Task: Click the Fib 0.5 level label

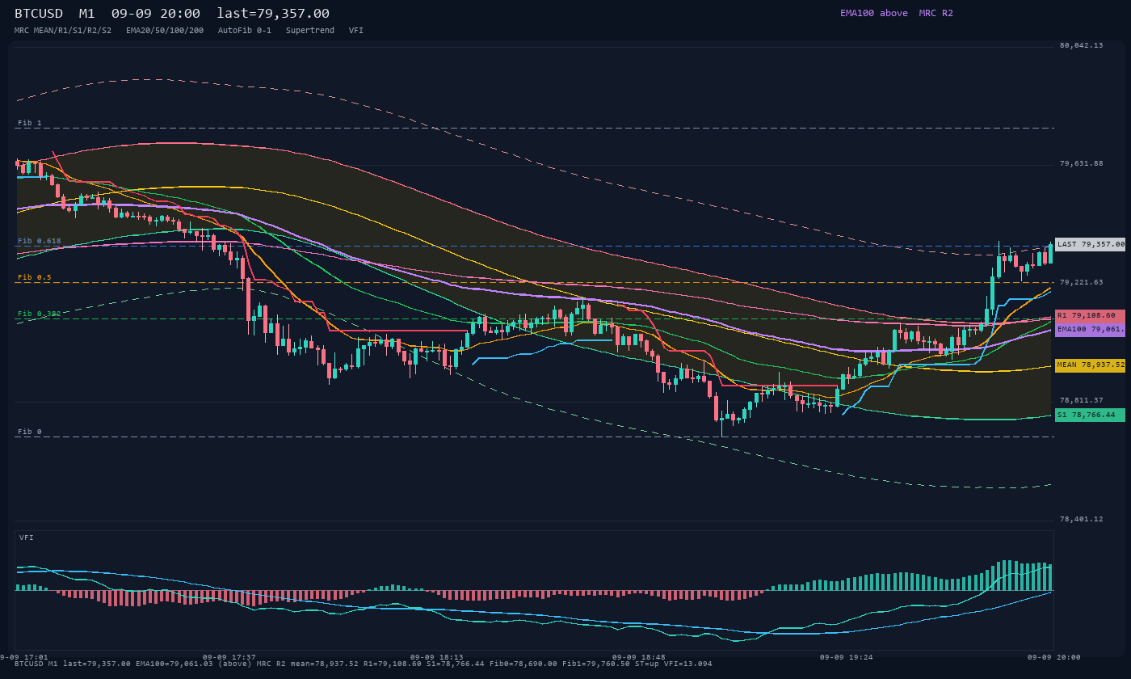Action: [x=34, y=277]
